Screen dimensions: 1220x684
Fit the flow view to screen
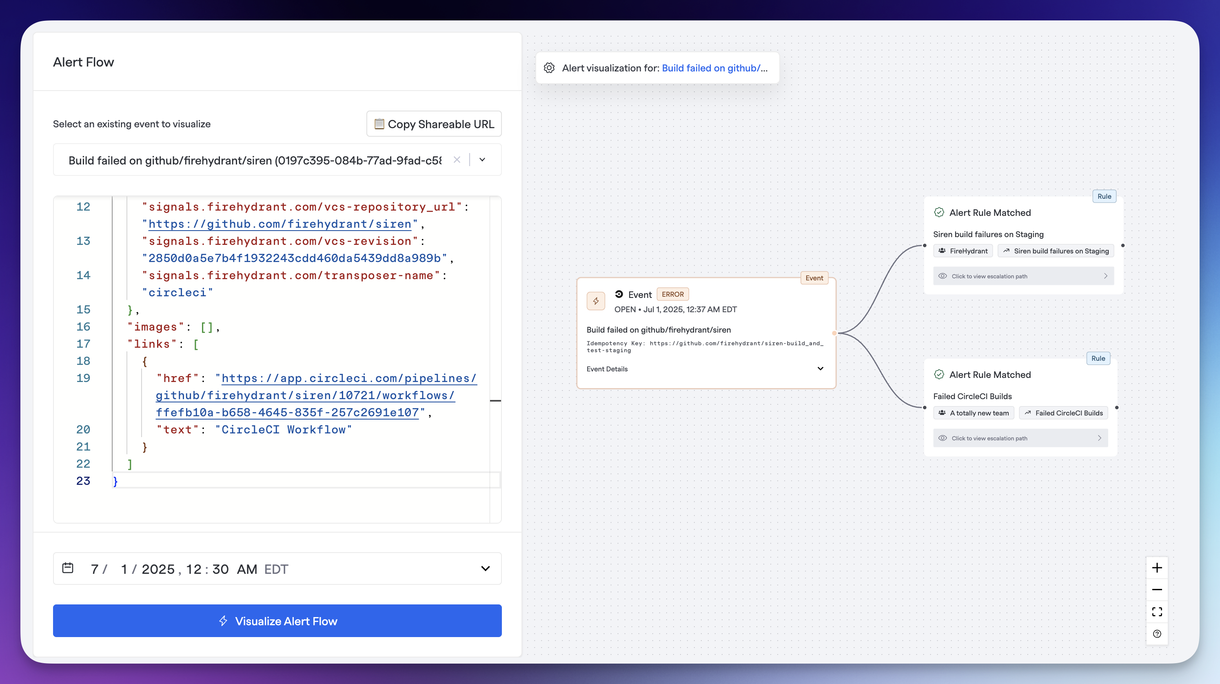click(1156, 611)
